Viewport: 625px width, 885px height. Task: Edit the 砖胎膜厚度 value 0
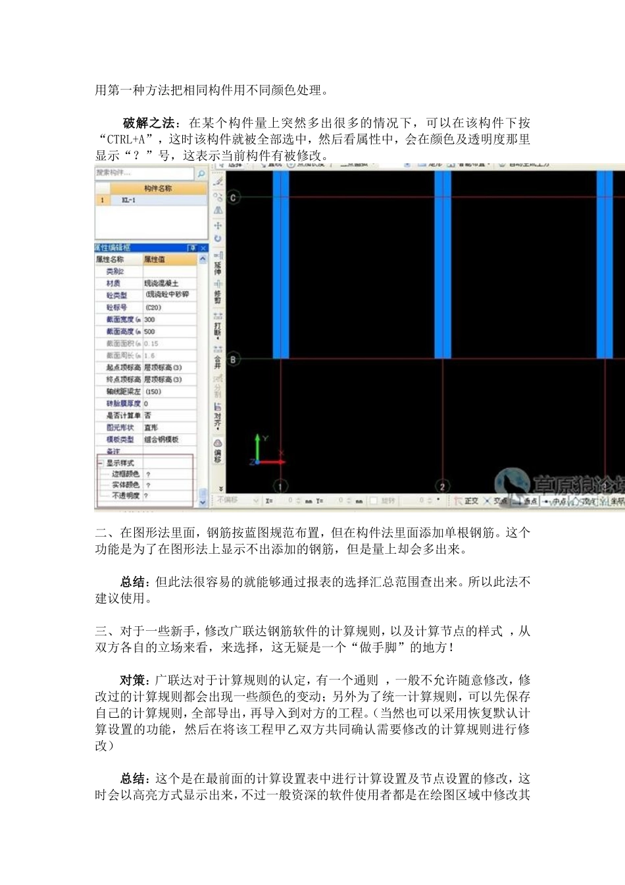(170, 404)
